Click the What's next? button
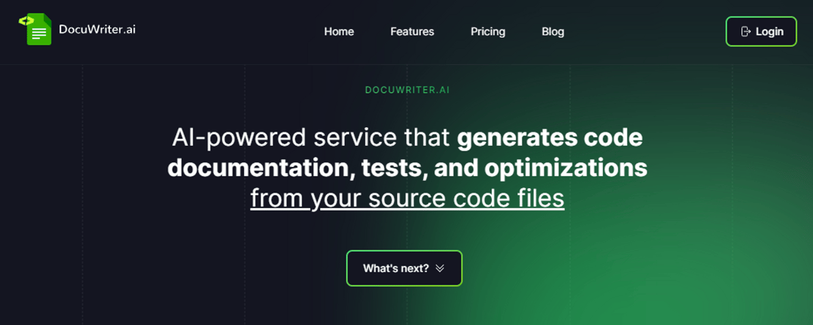Image resolution: width=813 pixels, height=325 pixels. click(x=404, y=268)
